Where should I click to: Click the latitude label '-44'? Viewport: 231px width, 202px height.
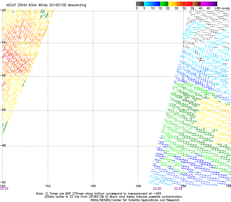tap(3, 76)
